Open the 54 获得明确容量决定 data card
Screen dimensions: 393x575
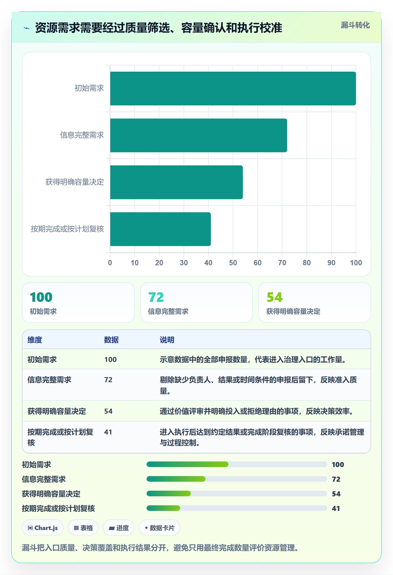(x=315, y=302)
